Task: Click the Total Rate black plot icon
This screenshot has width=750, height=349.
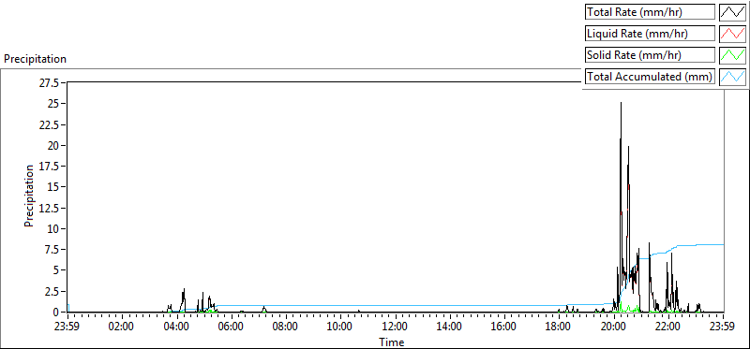Action: tap(732, 12)
